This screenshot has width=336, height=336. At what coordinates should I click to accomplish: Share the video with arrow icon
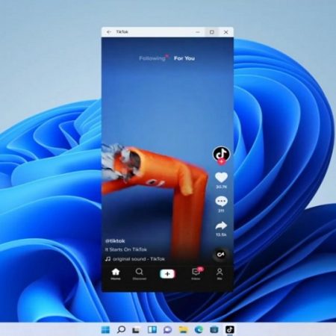pyautogui.click(x=221, y=225)
